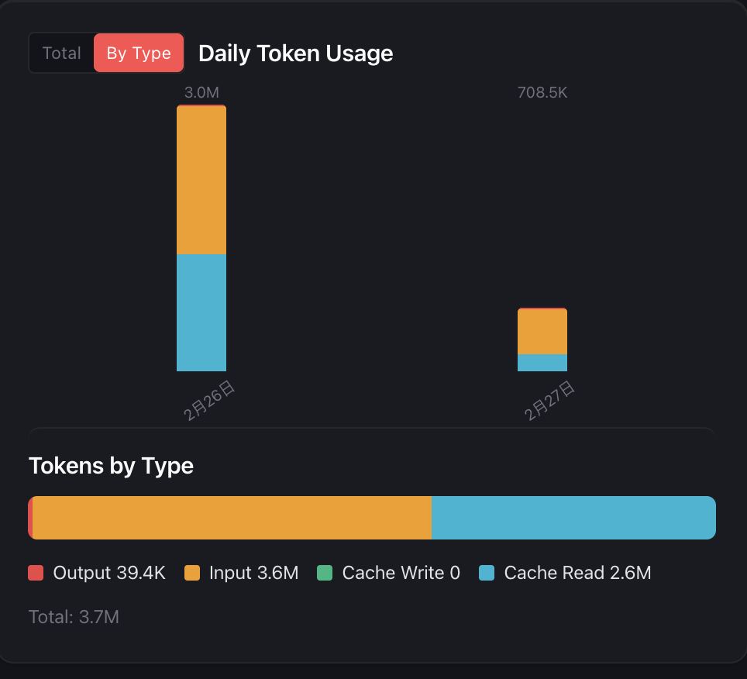Click the 2月27日 date axis label
Viewport: 747px width, 679px height.
click(x=550, y=400)
